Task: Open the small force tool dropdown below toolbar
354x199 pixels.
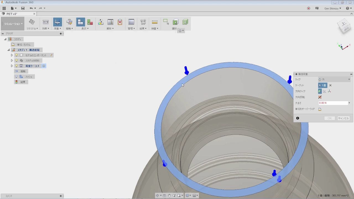Action: click(x=181, y=31)
